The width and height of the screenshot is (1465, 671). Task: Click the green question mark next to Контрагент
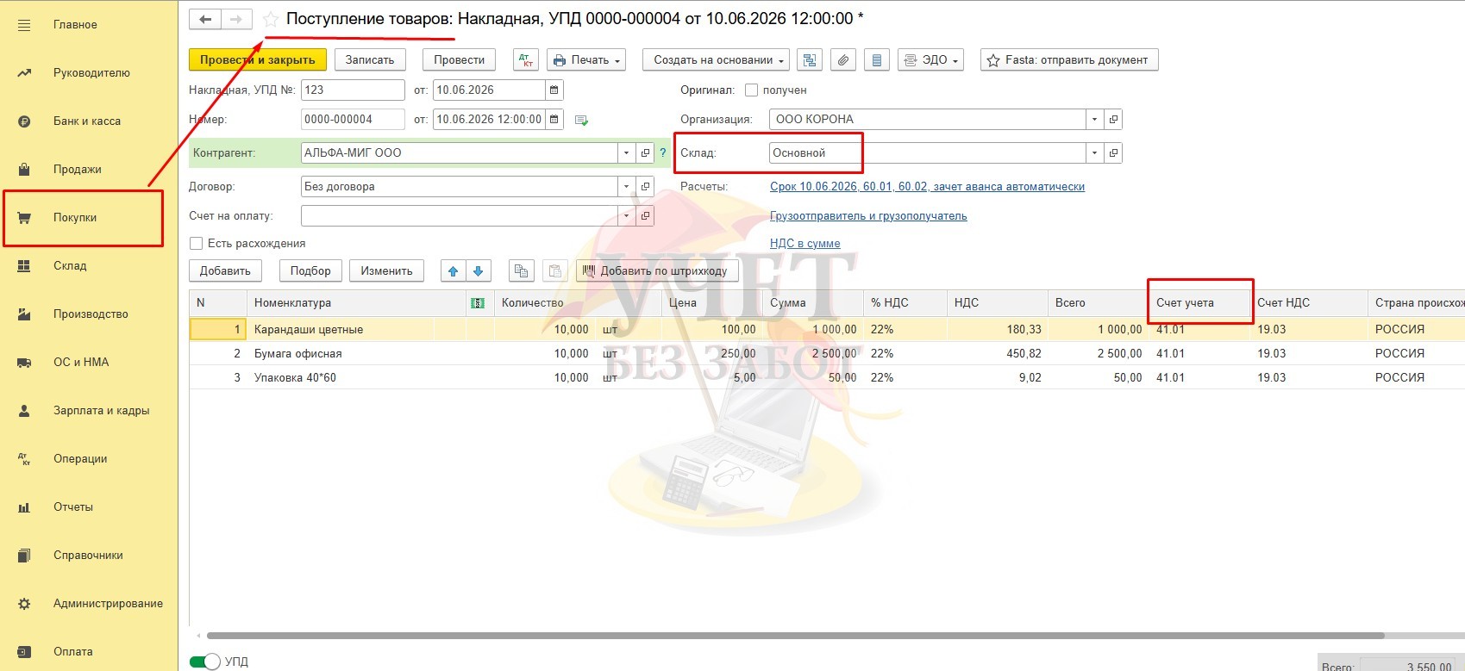(x=663, y=152)
